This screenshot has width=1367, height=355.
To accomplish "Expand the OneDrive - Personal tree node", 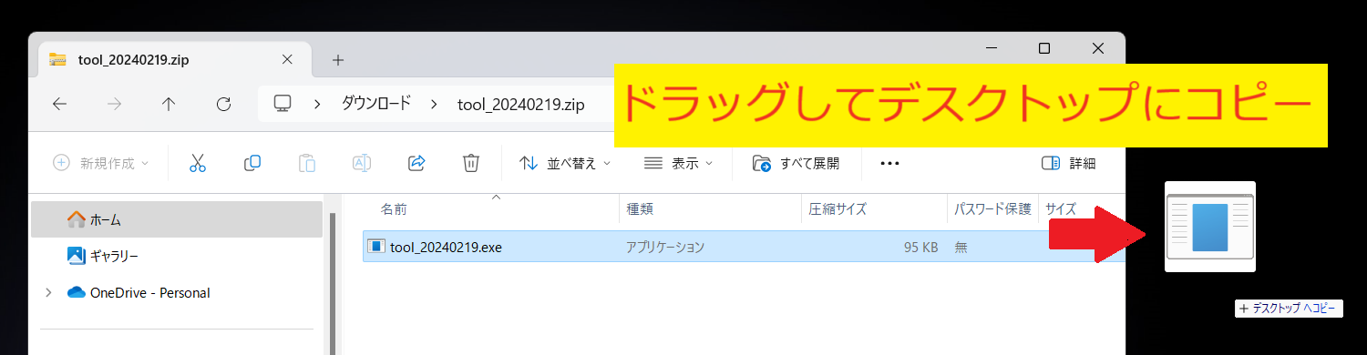I will point(48,293).
